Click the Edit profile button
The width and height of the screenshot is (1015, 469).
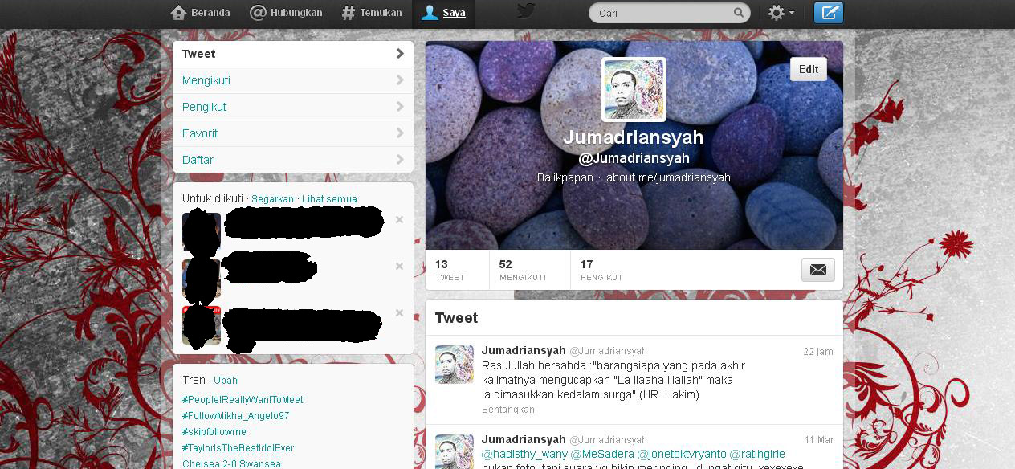[809, 69]
